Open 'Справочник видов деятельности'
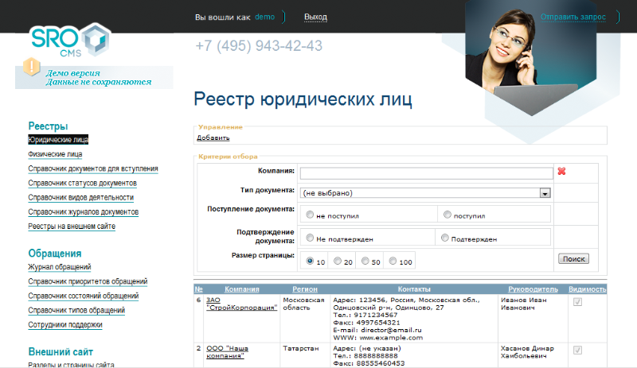 pos(80,197)
